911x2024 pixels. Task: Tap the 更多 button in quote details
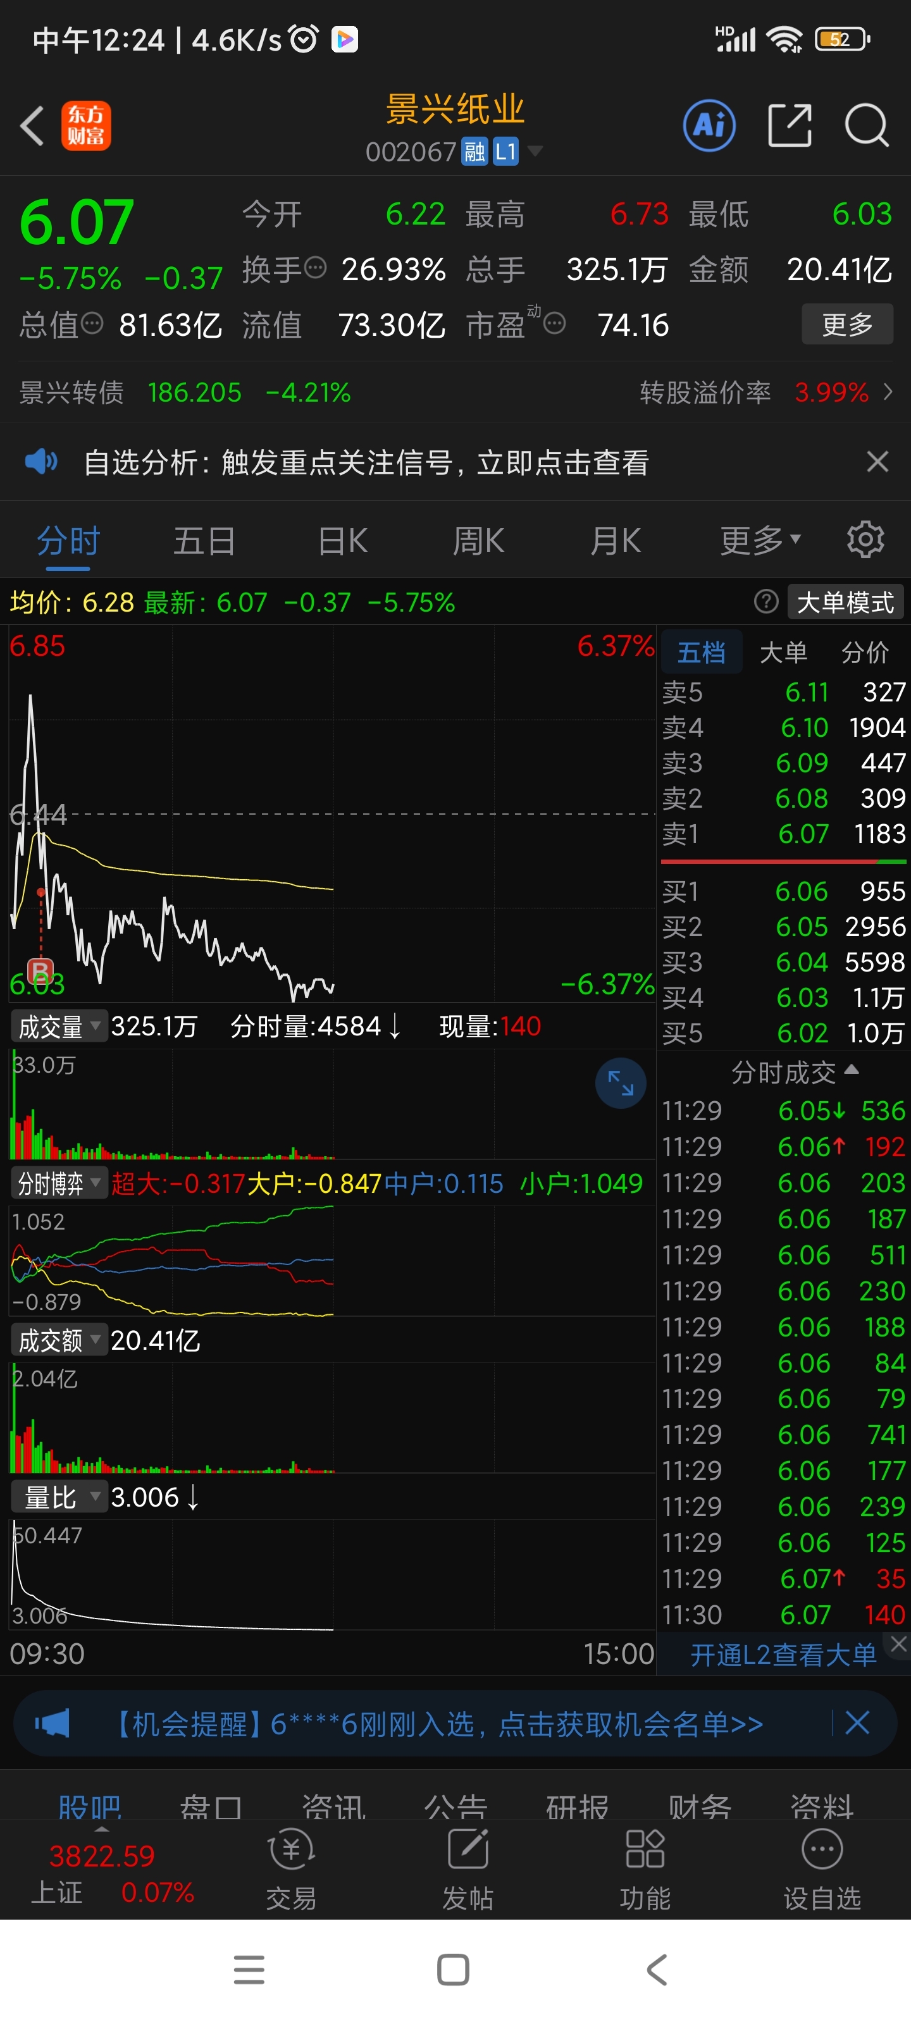point(847,324)
